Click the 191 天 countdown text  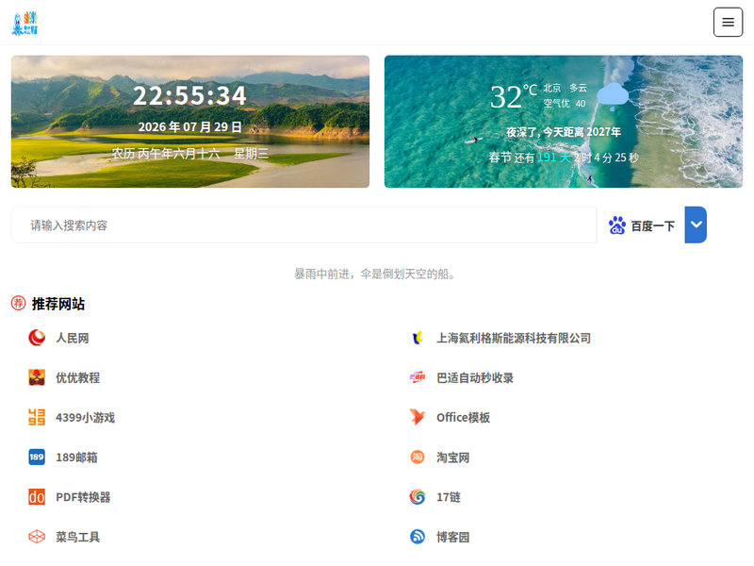click(x=553, y=158)
